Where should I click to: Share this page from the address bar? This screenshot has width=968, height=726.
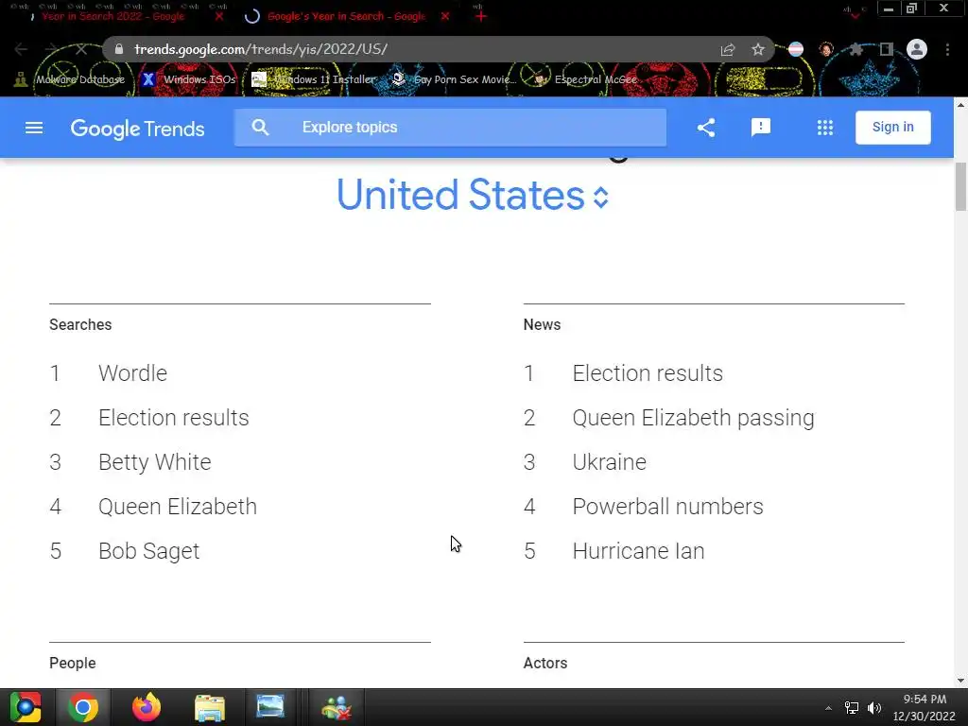[x=728, y=50]
